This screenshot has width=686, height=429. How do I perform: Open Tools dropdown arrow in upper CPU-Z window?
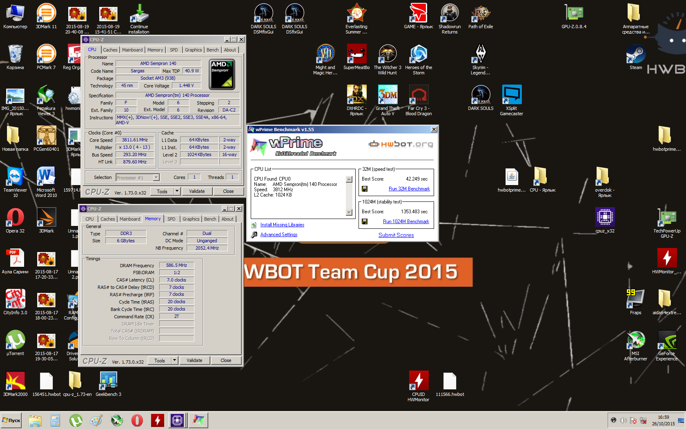(x=177, y=191)
